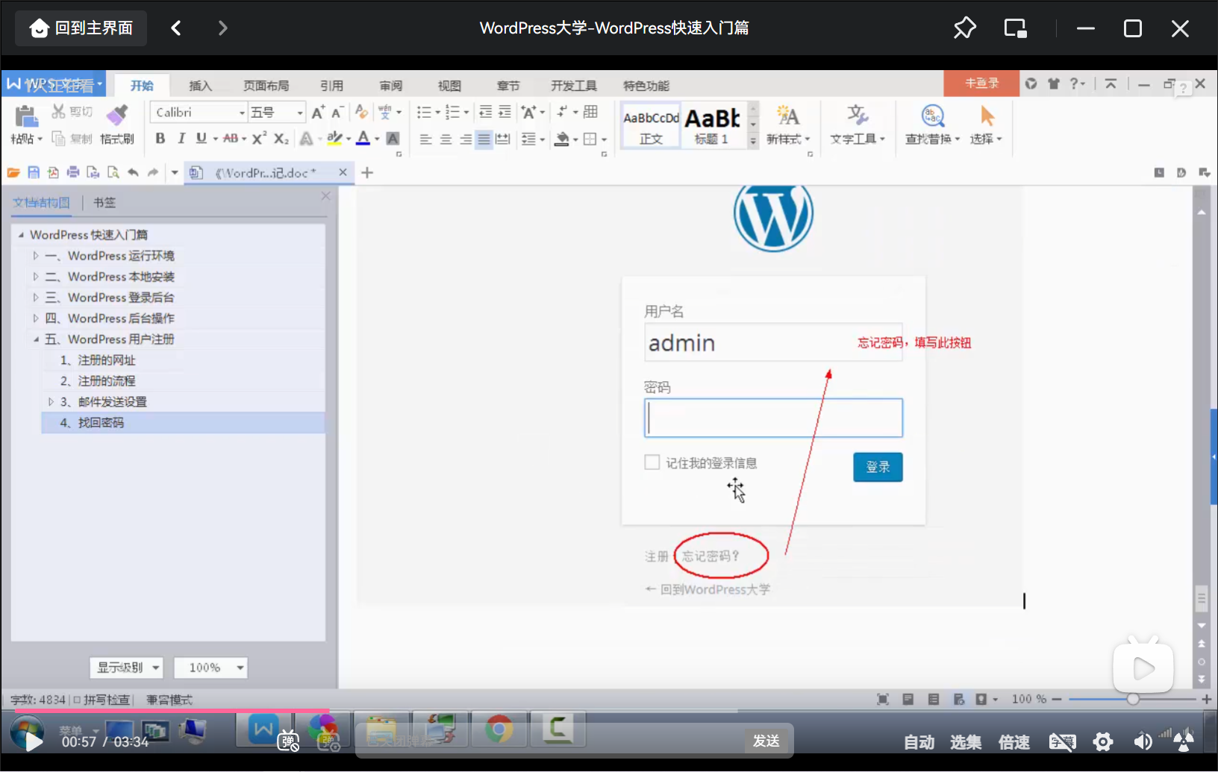Click the numbered list icon
The height and width of the screenshot is (772, 1218).
pyautogui.click(x=452, y=112)
